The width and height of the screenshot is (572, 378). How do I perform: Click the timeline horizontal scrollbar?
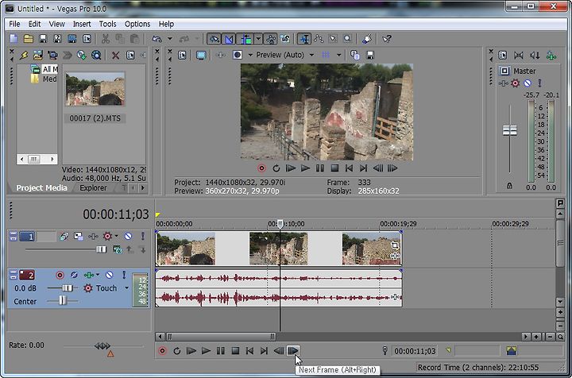222,337
